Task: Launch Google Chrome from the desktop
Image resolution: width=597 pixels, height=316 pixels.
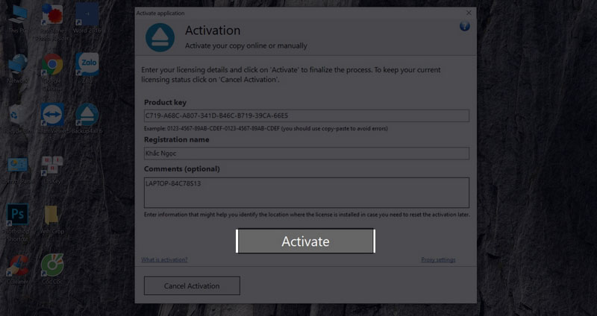Action: [52, 72]
